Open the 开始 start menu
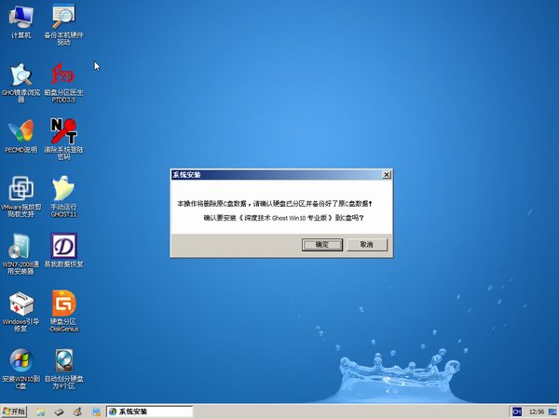559x419 pixels. pyautogui.click(x=16, y=411)
